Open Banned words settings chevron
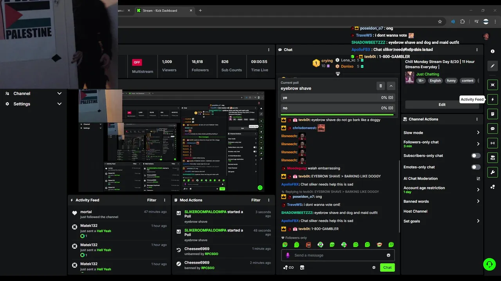Image resolution: width=501 pixels, height=281 pixels. [x=478, y=201]
